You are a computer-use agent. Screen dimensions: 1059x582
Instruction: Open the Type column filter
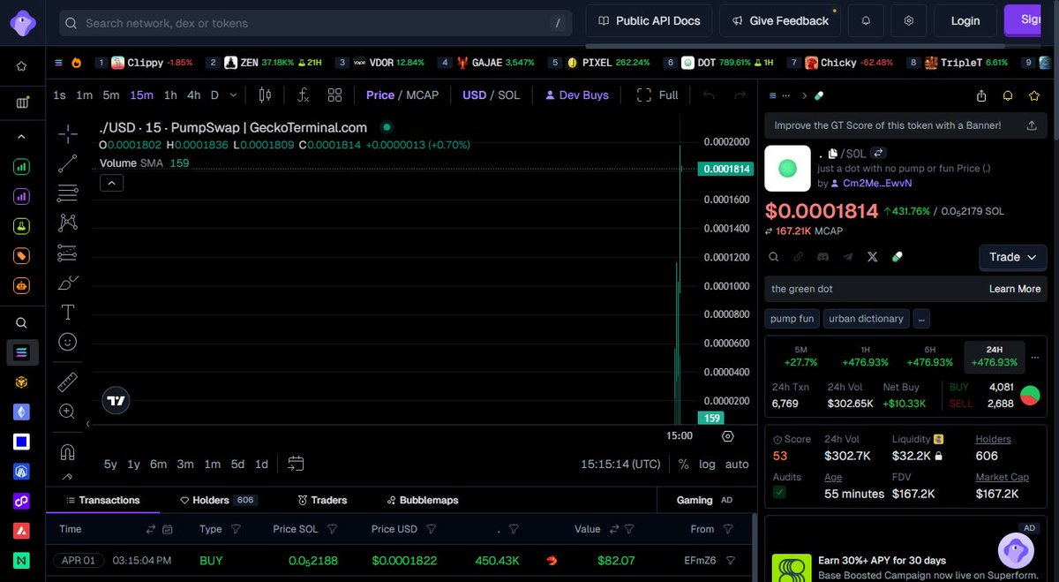236,529
